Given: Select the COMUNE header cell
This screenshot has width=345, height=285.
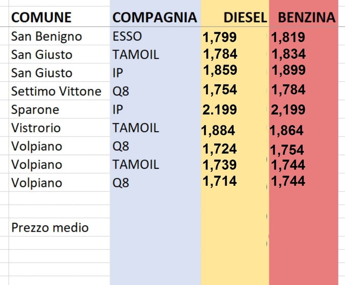Looking at the screenshot, I should [x=41, y=17].
